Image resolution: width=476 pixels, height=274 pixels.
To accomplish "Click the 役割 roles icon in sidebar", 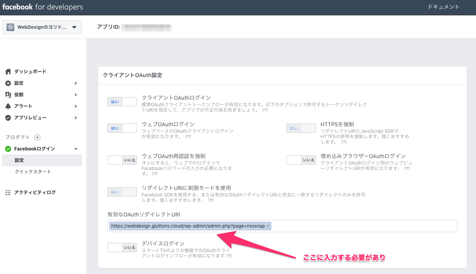I will [x=8, y=95].
